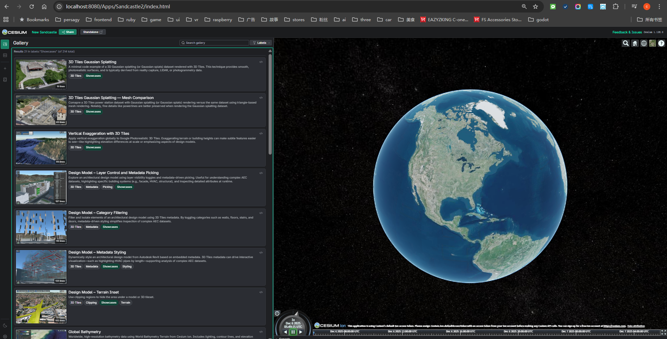
Task: View code icon for Design Model – Metadata Styling
Action: tap(261, 253)
